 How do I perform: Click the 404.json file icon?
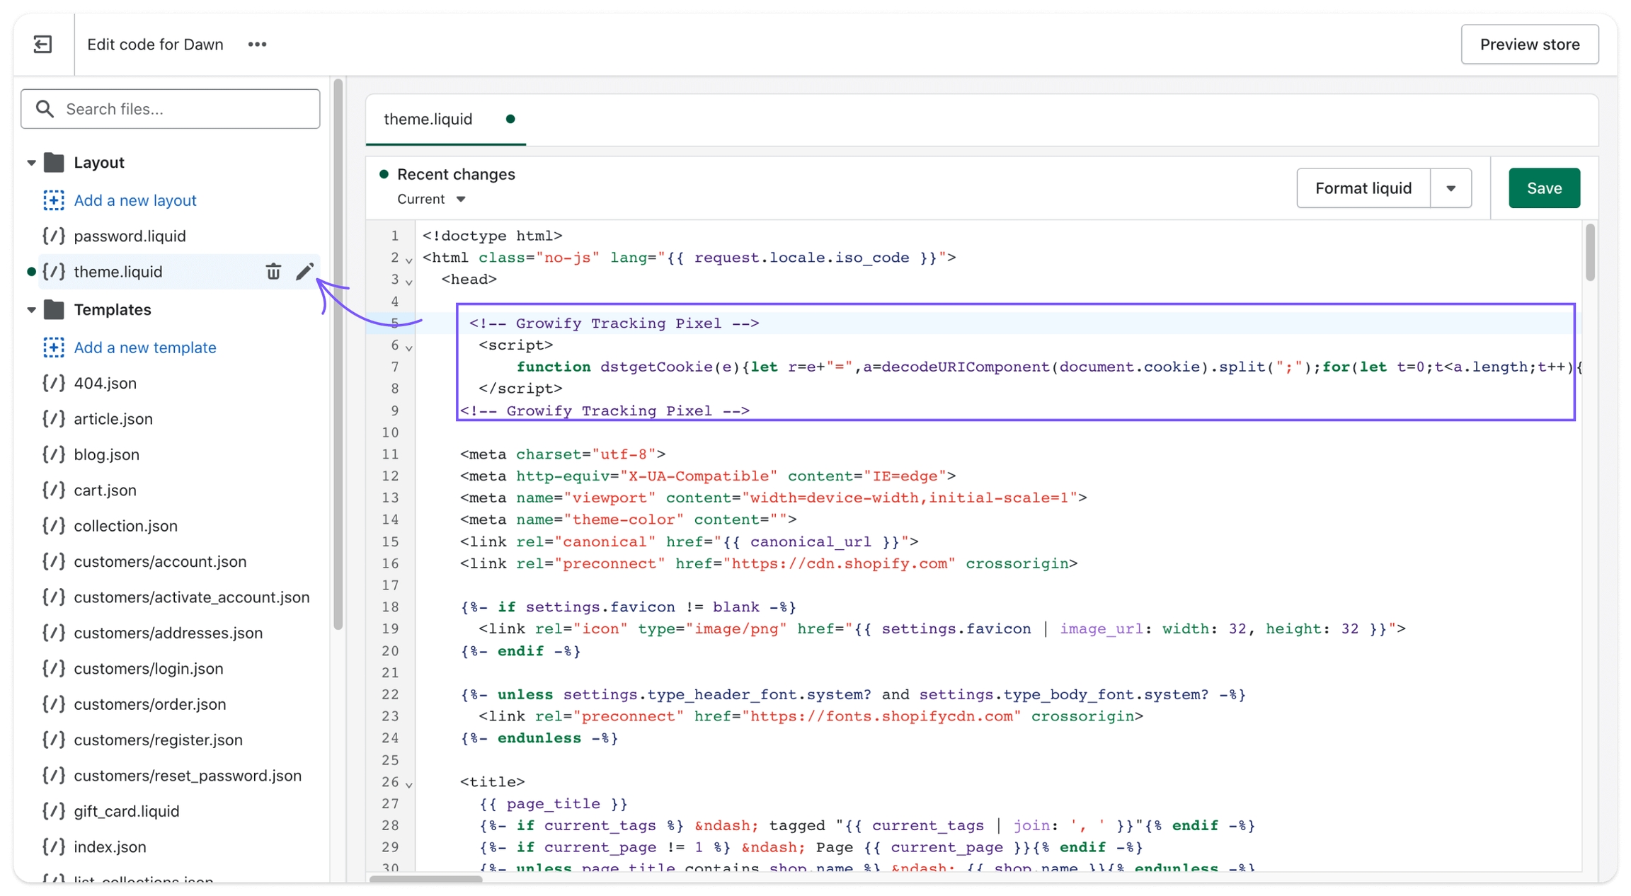[54, 383]
